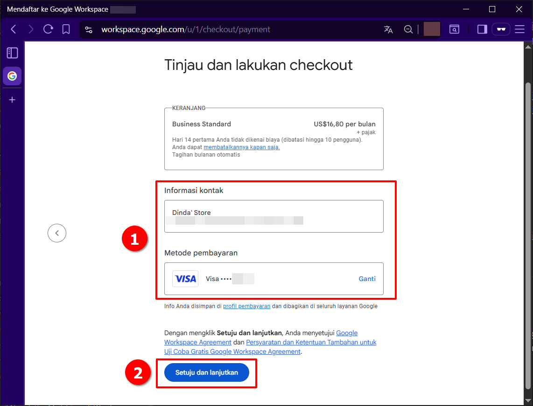Open the browser hamburger menu
This screenshot has height=406, width=533.
520,29
